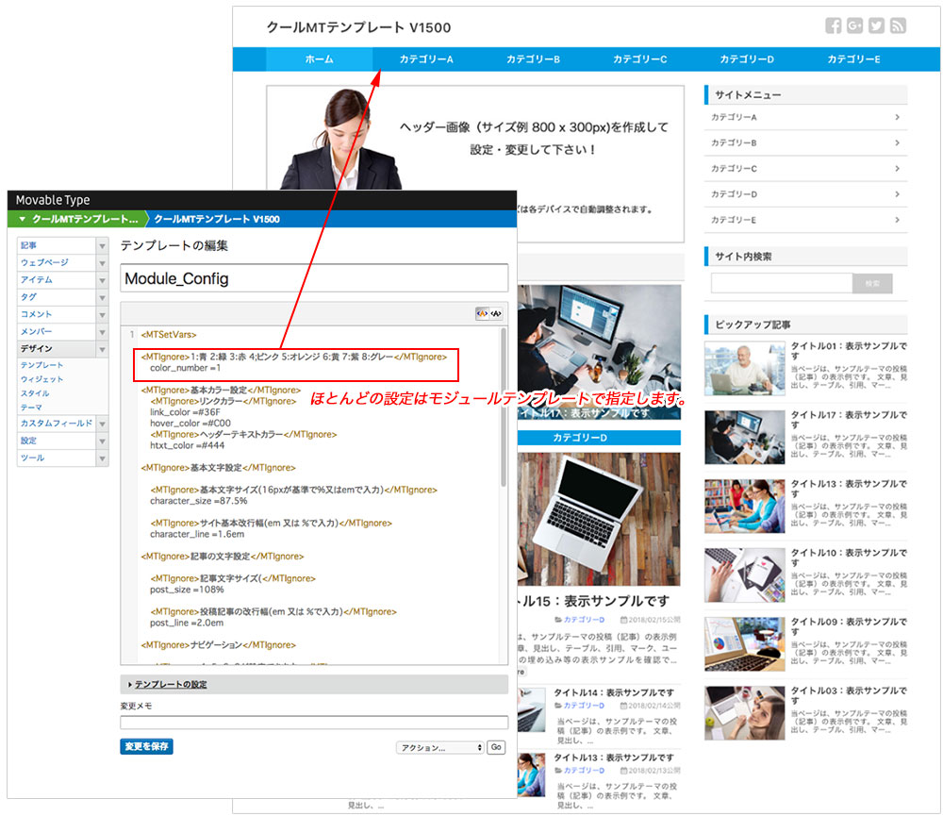Image resolution: width=943 pixels, height=816 pixels.
Task: Open the タイトル10 pickup article thumbnail
Action: 745,575
